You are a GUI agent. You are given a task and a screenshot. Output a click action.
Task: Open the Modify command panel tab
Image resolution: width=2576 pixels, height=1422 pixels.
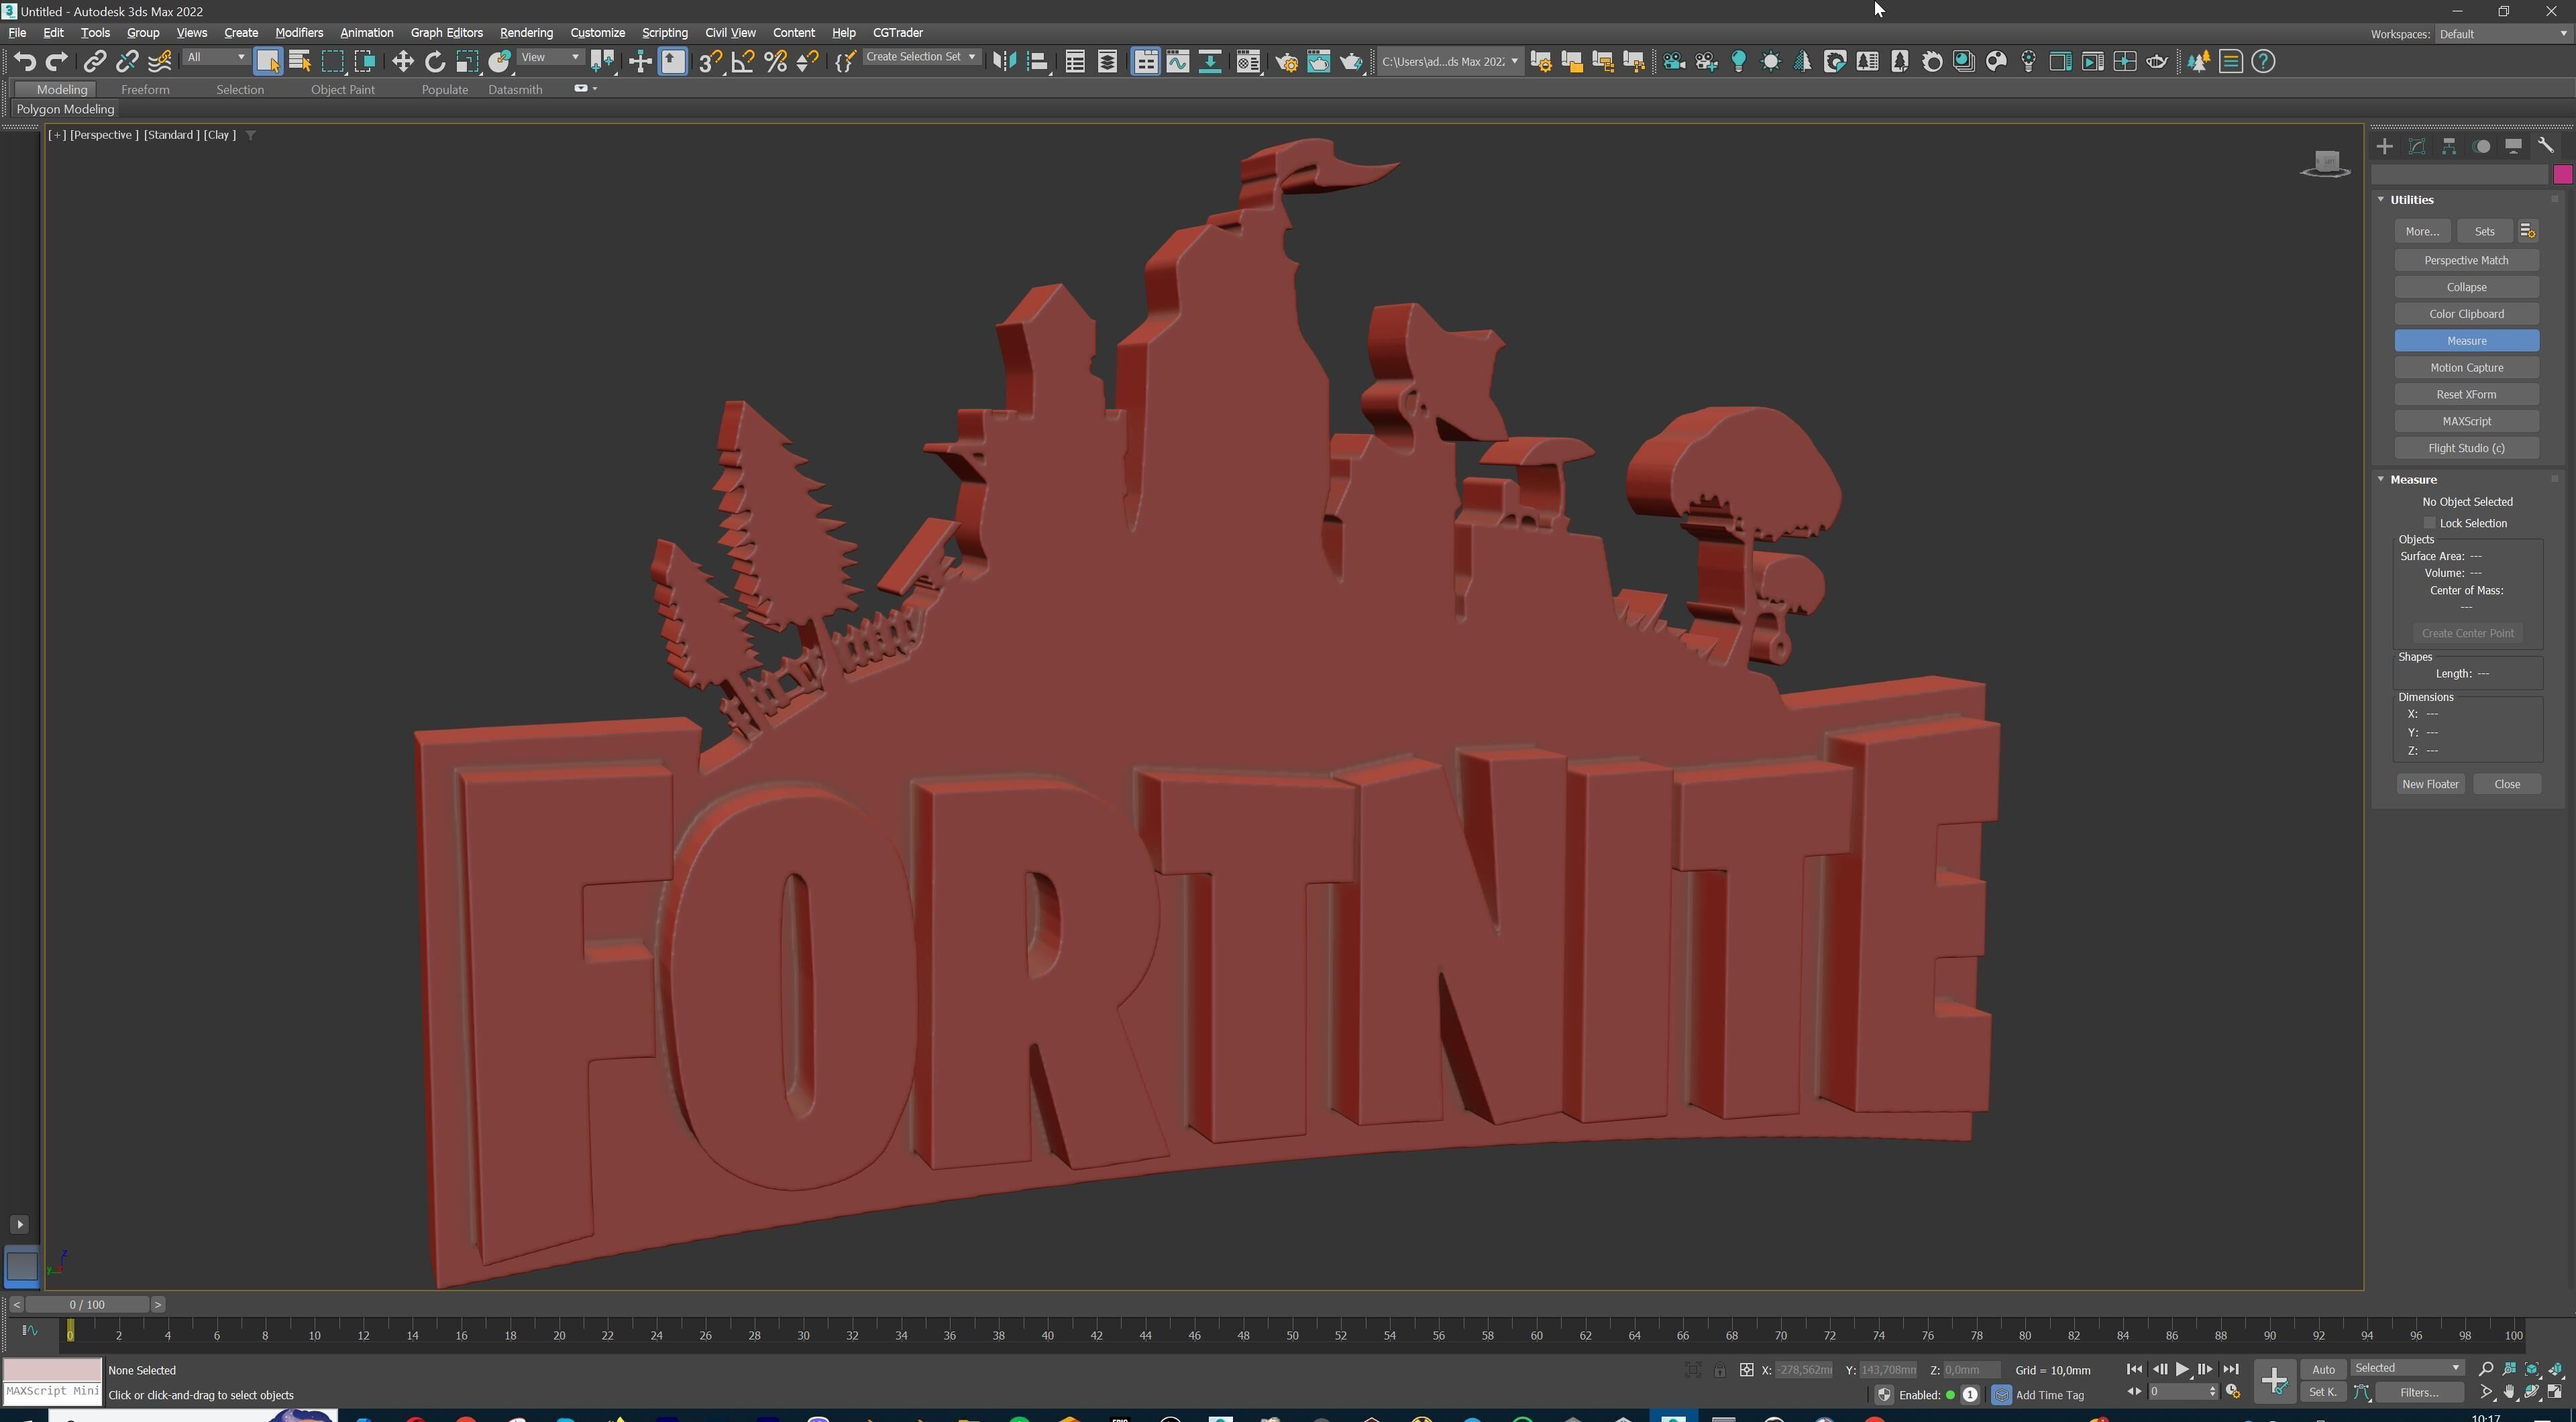(x=2417, y=146)
